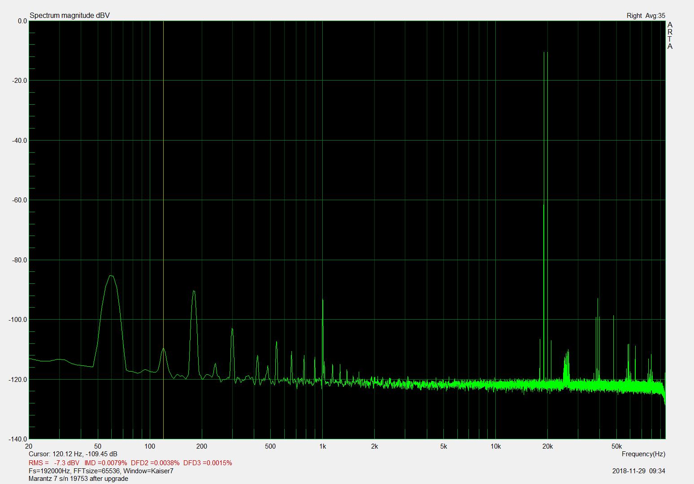Click the '2k' frequency axis label
Viewport: 694px width, 484px height.
tap(374, 446)
